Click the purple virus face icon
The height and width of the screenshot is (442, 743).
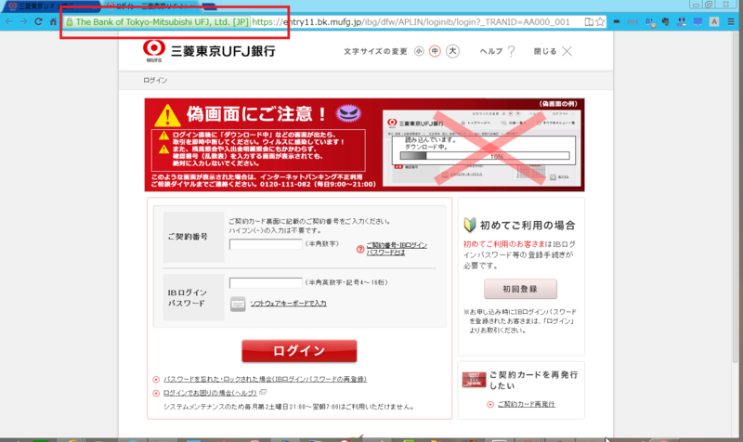pyautogui.click(x=349, y=112)
